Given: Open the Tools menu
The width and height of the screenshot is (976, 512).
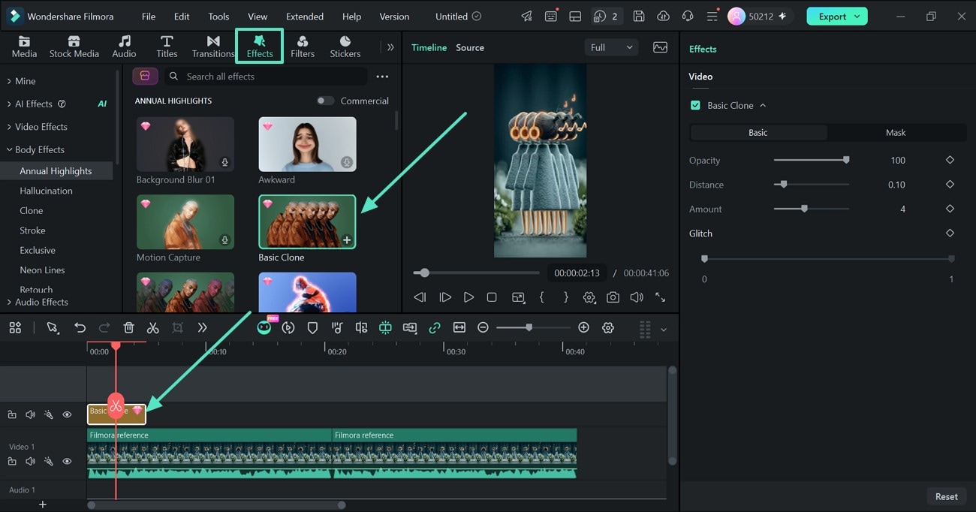Looking at the screenshot, I should [x=218, y=17].
